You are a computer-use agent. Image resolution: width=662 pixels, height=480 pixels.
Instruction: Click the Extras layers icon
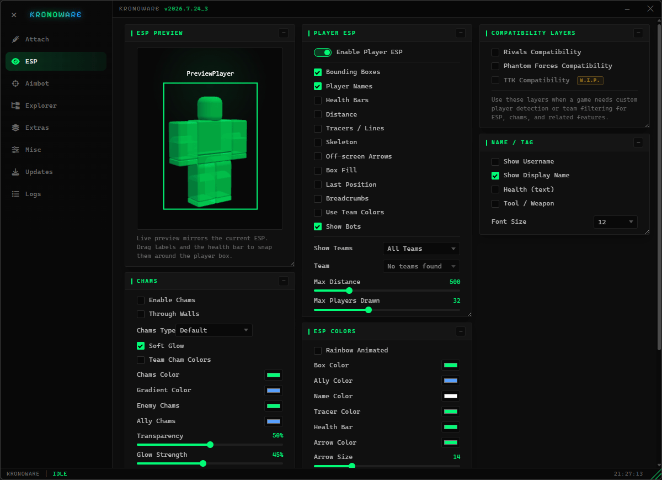pyautogui.click(x=15, y=128)
